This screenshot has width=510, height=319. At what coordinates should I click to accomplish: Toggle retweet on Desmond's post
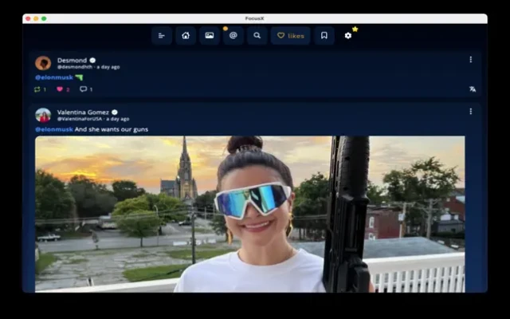[x=37, y=89]
